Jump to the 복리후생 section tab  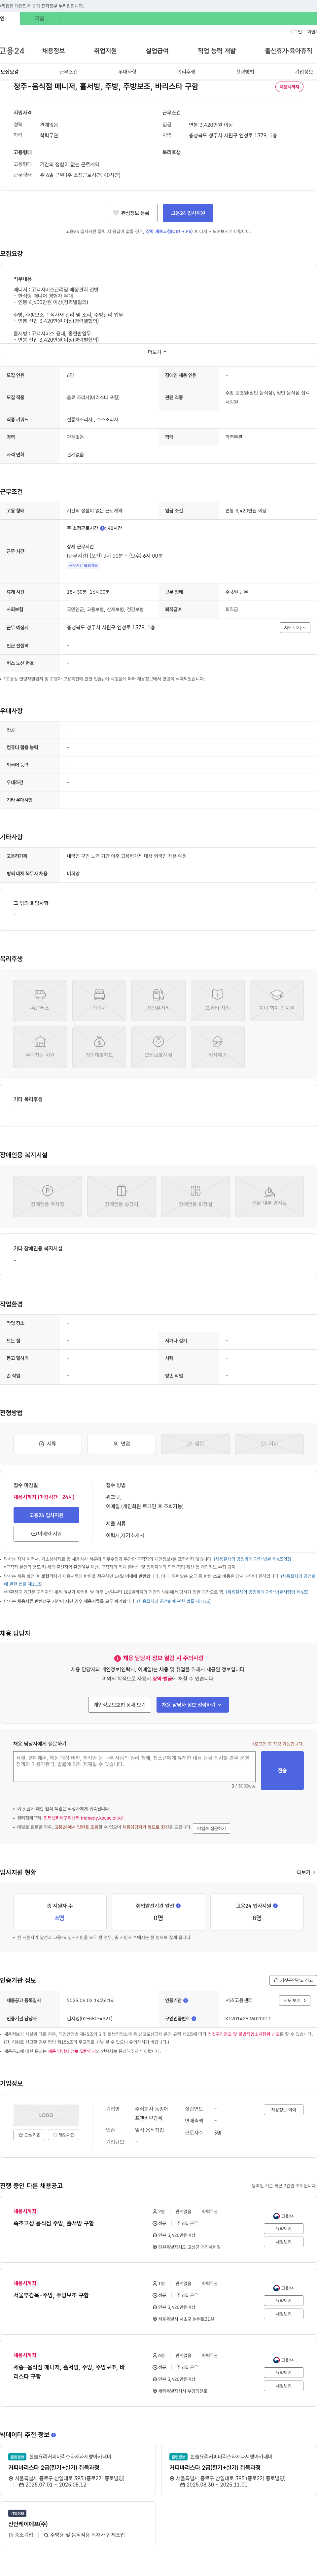coord(186,72)
